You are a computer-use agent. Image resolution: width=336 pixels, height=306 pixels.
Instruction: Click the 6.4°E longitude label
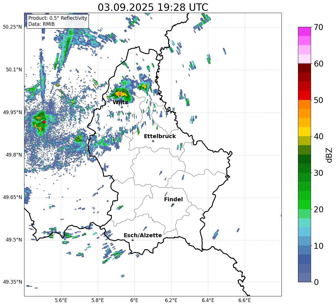pos(208,300)
